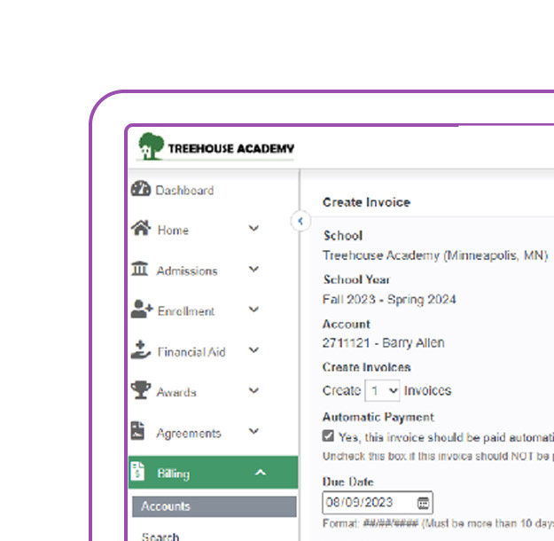The width and height of the screenshot is (554, 541).
Task: Expand the Financial Aid chevron
Action: [x=254, y=350]
